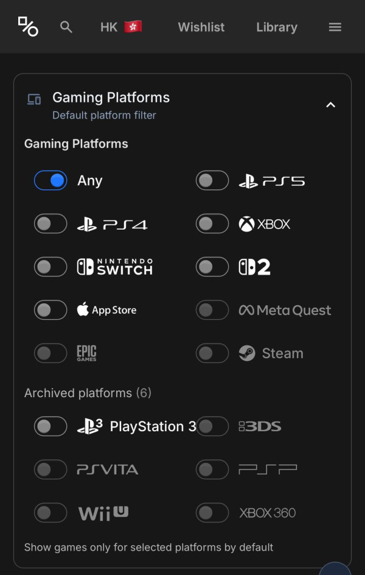The image size is (365, 575).
Task: Click the blue floating button bottom right
Action: click(x=335, y=571)
